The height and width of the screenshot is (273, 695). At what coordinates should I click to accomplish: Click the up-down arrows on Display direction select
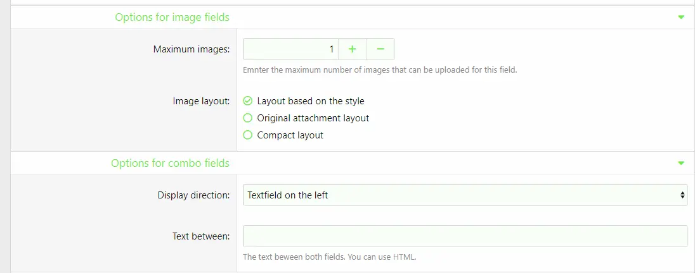[x=682, y=195]
